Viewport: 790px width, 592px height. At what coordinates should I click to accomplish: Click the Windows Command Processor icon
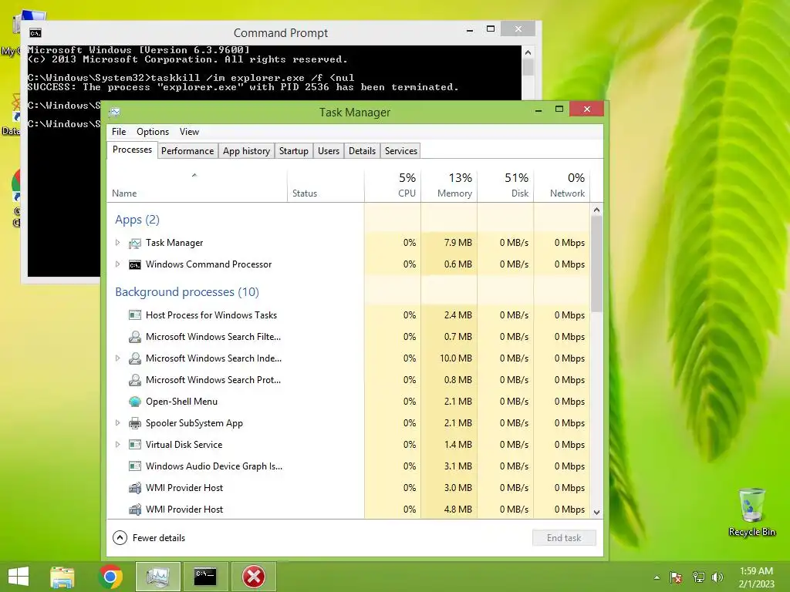(x=134, y=265)
